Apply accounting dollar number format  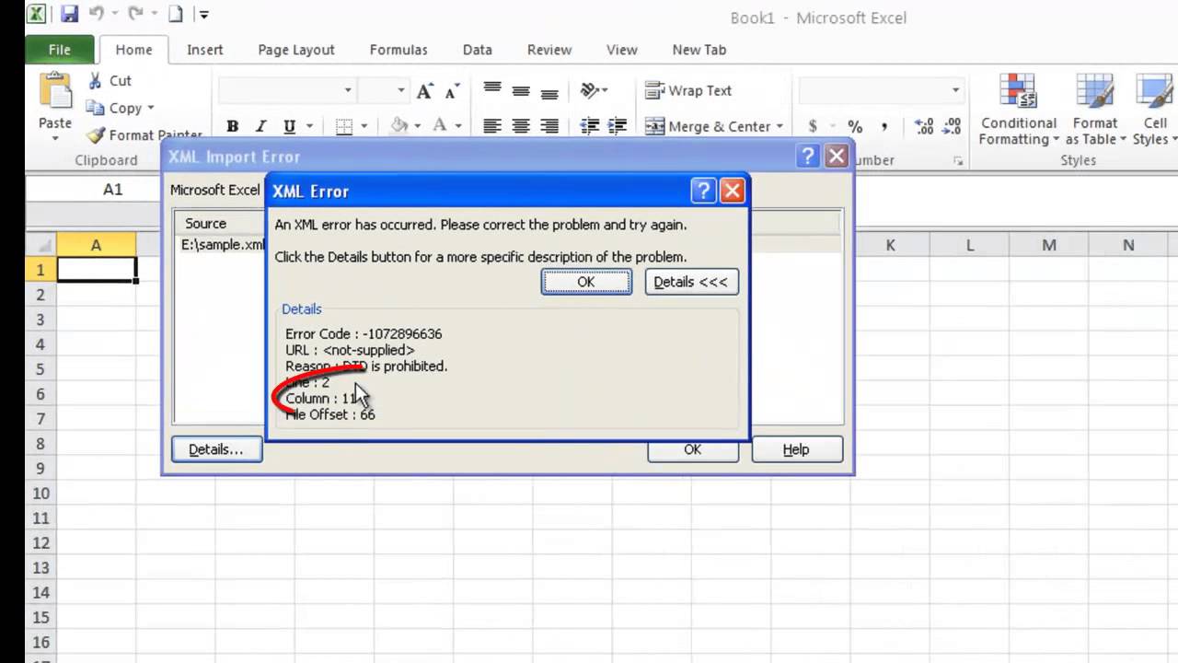(813, 126)
